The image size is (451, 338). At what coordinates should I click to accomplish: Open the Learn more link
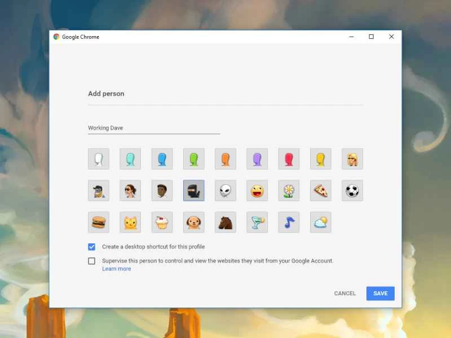pyautogui.click(x=117, y=269)
